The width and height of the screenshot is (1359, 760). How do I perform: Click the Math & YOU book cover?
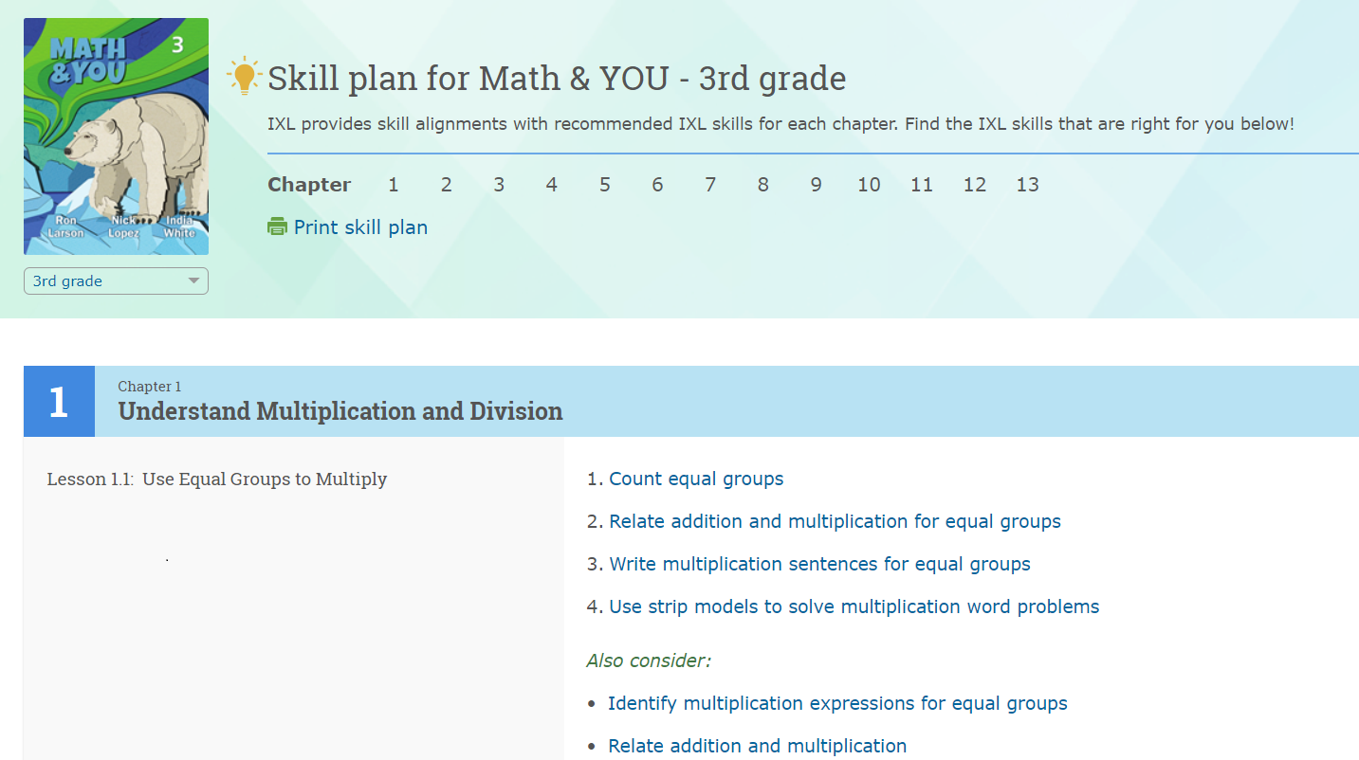116,136
